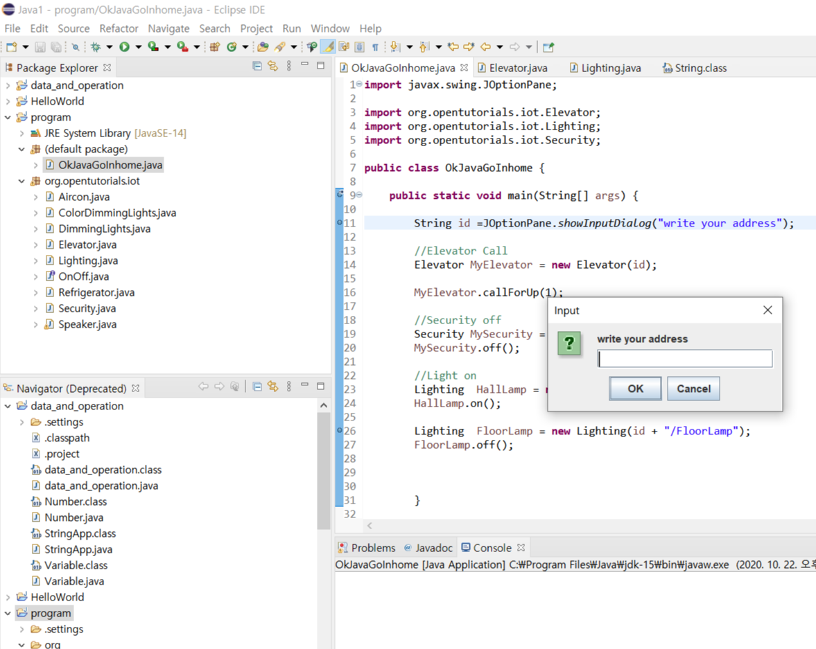816x649 pixels.
Task: Open the Run configurations dropdown arrow
Action: point(139,47)
